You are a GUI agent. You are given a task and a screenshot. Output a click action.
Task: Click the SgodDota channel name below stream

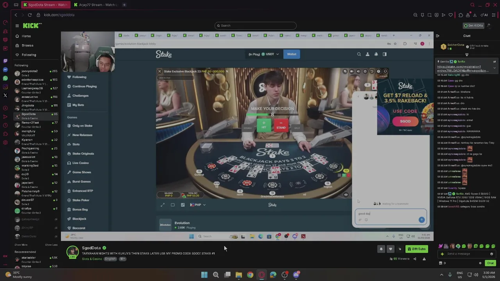[x=91, y=248]
